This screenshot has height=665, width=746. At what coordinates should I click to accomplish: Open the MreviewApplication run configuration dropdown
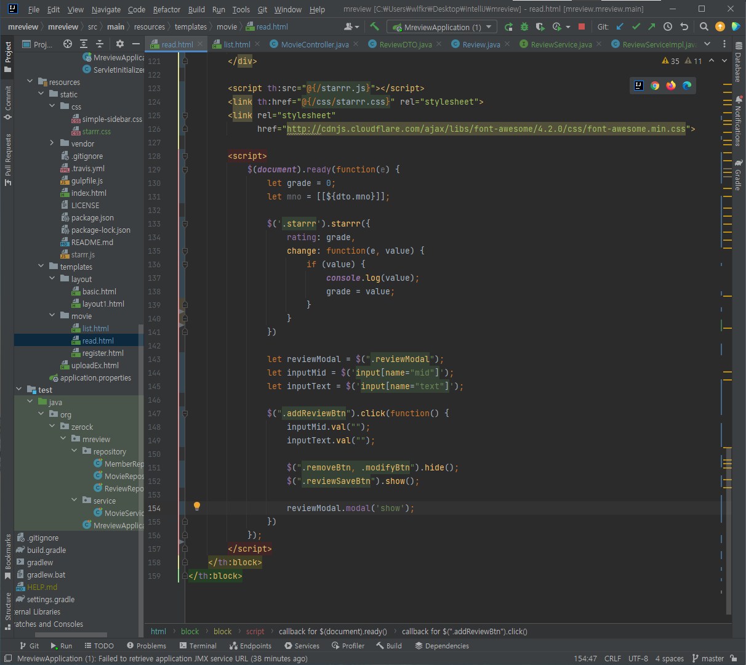442,27
